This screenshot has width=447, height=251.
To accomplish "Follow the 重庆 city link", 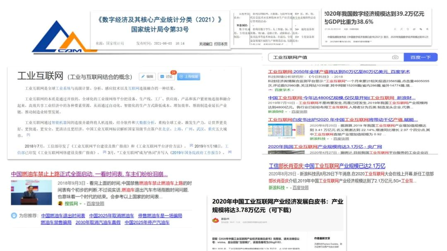I will 211,129.
